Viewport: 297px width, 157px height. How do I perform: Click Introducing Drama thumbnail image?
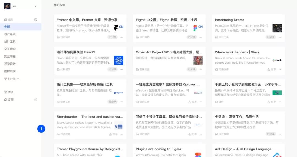pyautogui.click(x=277, y=28)
